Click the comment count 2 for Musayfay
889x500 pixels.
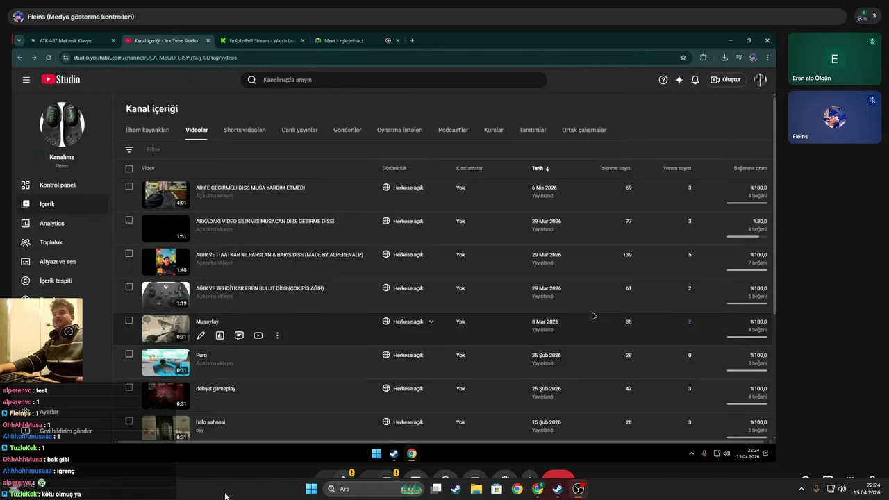690,322
